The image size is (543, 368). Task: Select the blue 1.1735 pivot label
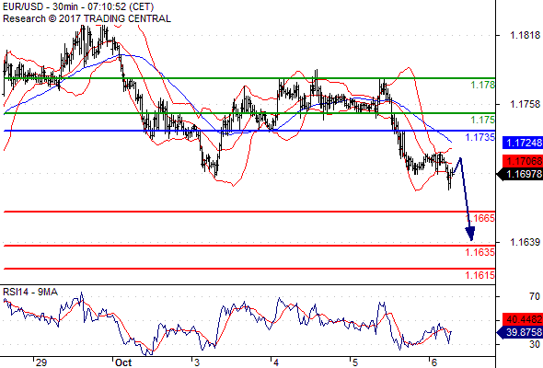pos(480,137)
